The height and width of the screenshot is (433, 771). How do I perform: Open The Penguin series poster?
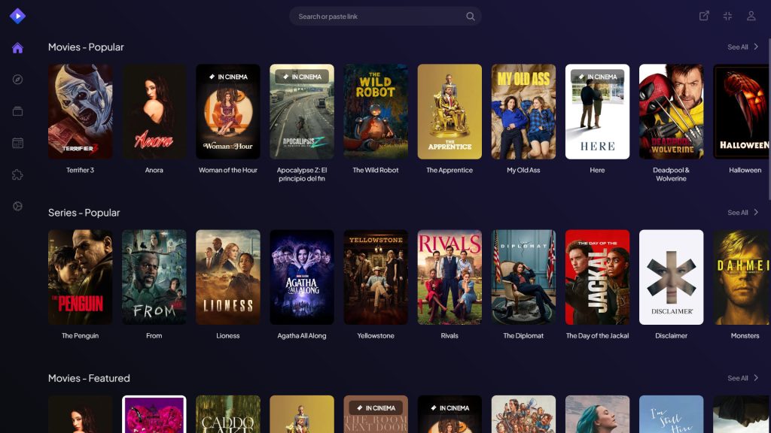(80, 277)
